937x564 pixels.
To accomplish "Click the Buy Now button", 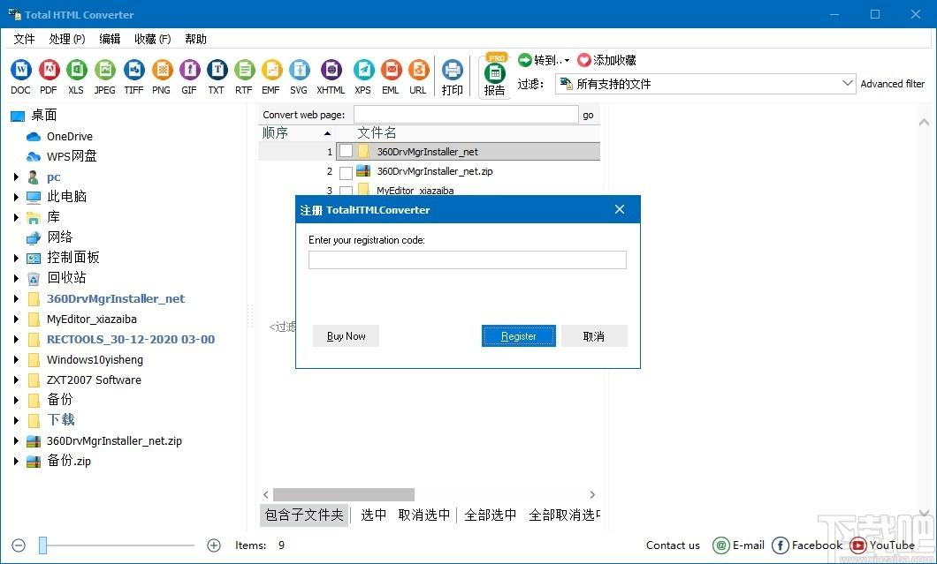I will click(346, 336).
